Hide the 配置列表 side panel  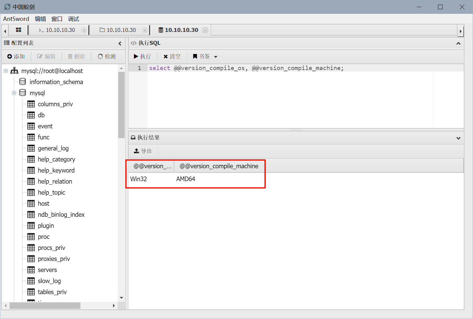point(120,43)
